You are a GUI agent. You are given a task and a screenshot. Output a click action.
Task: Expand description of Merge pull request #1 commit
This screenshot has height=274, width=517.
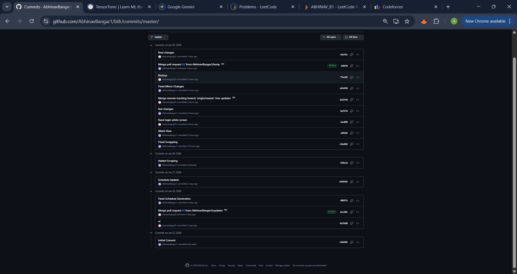[x=226, y=210]
